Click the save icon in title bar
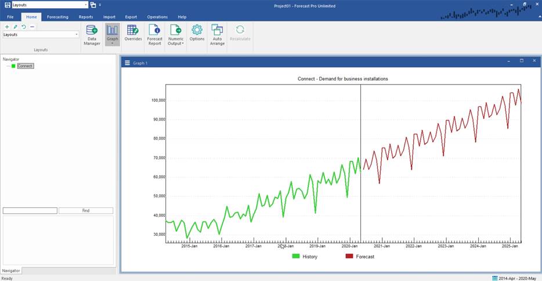 7,5
